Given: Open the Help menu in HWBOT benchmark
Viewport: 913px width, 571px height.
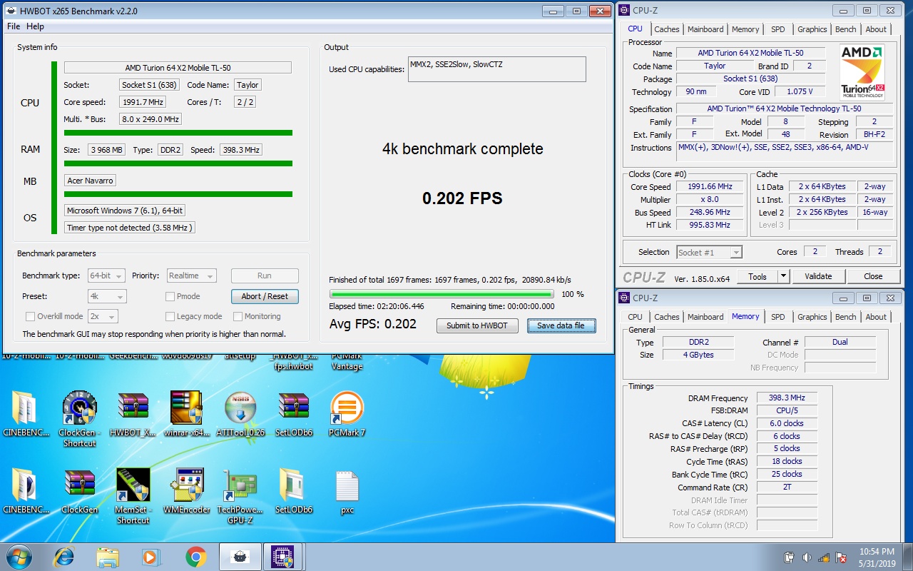Looking at the screenshot, I should pos(35,26).
